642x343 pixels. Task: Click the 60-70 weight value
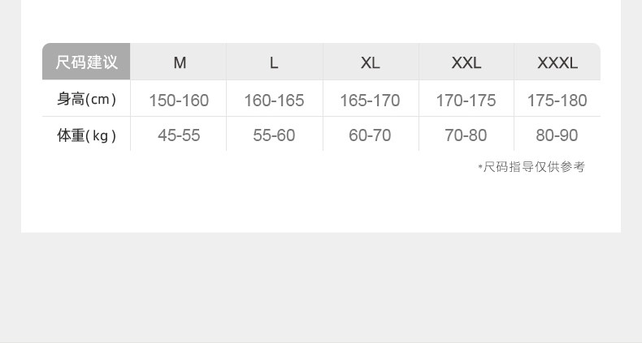coord(370,135)
